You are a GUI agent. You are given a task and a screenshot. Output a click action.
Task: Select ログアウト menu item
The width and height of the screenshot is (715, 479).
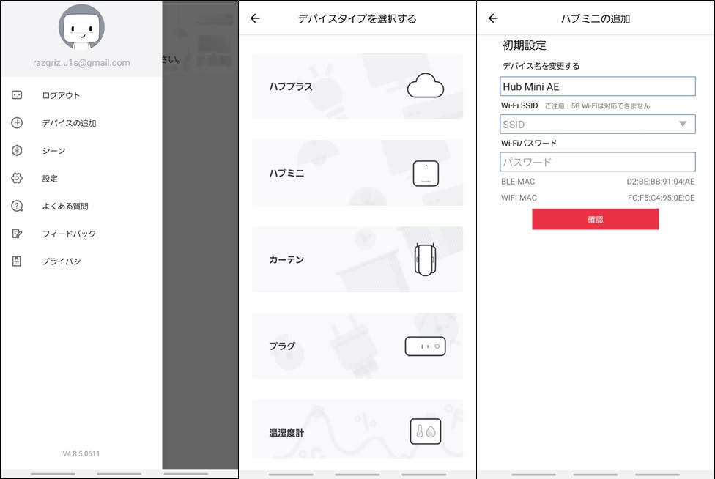coord(61,95)
